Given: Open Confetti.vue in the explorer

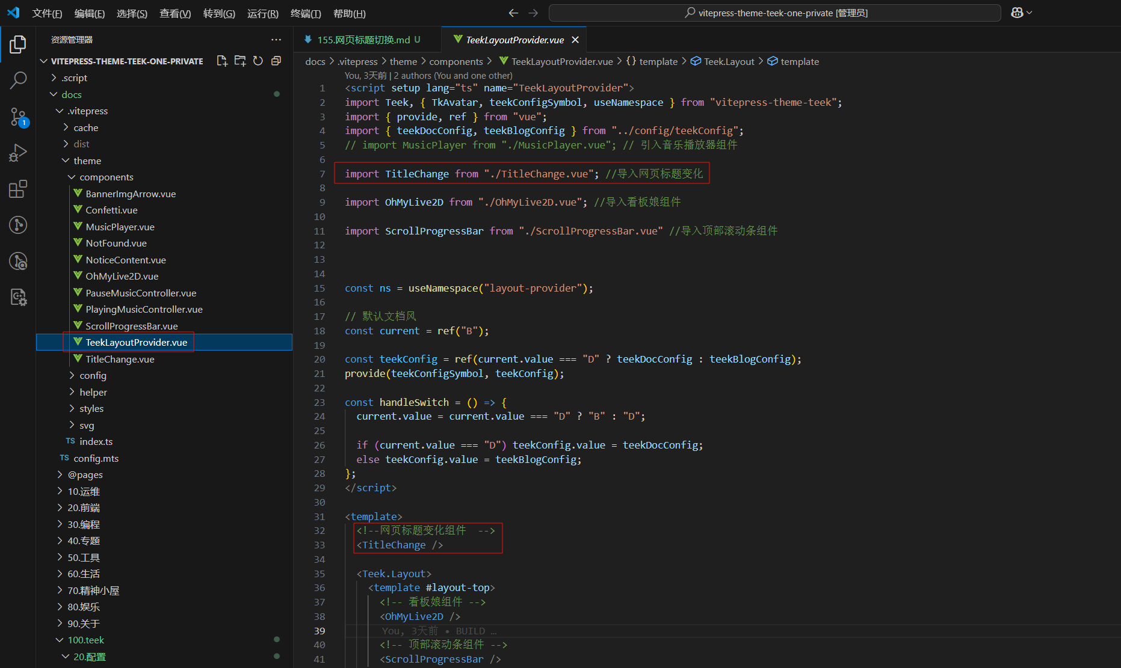Looking at the screenshot, I should [x=164, y=210].
